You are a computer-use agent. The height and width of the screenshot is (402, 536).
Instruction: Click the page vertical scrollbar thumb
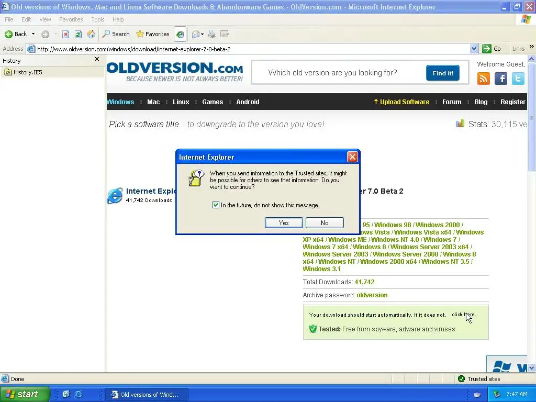point(532,117)
